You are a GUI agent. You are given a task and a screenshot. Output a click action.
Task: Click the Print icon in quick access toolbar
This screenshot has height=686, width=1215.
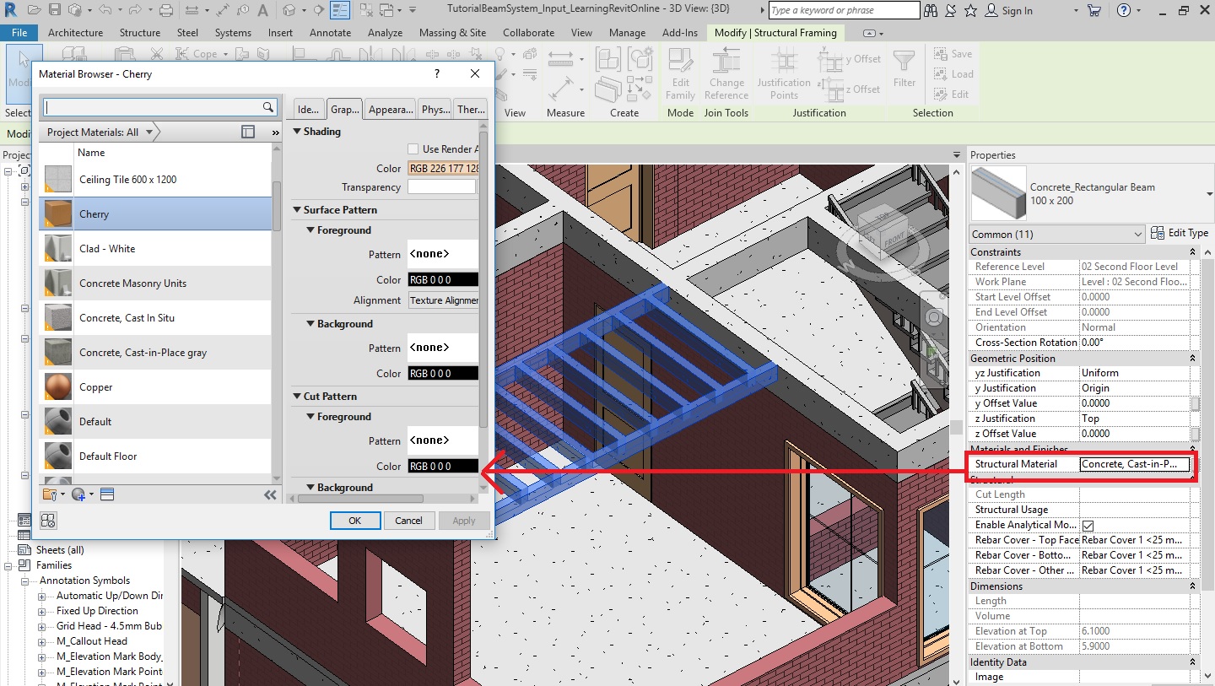point(166,10)
